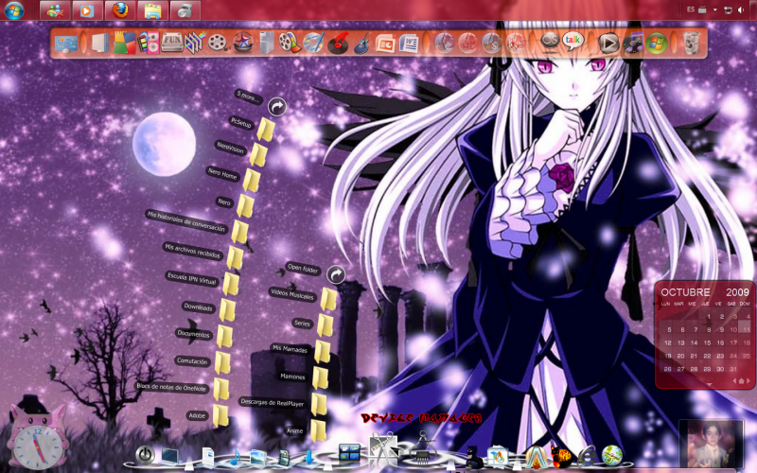Launch the Batman icon in bottom dock

point(472,457)
